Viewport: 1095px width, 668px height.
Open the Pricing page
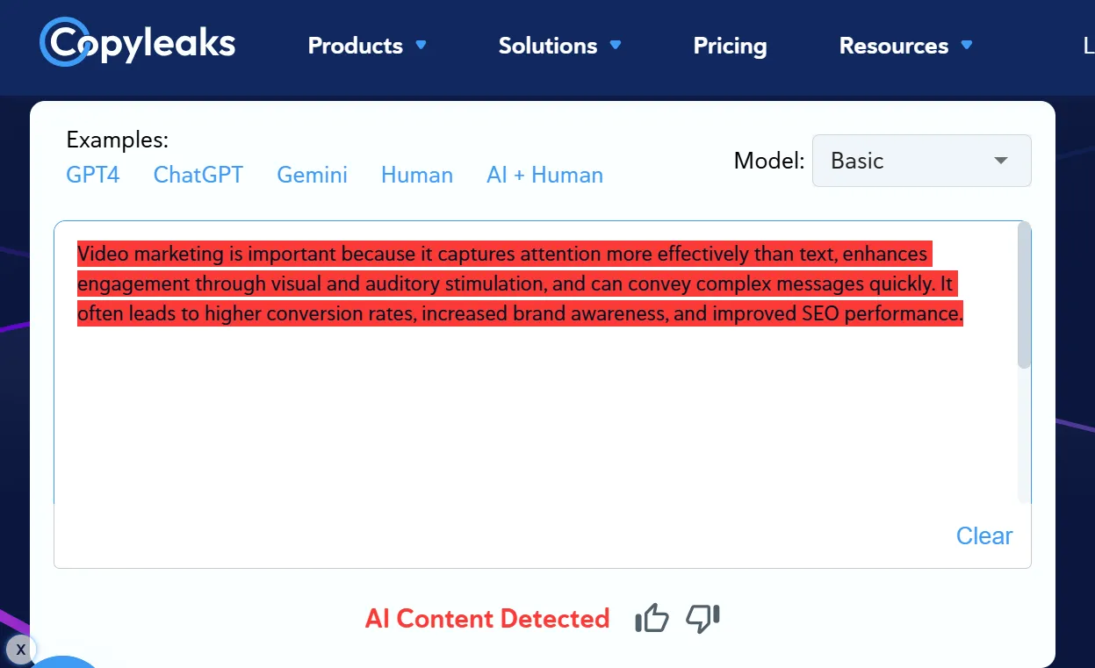[730, 46]
